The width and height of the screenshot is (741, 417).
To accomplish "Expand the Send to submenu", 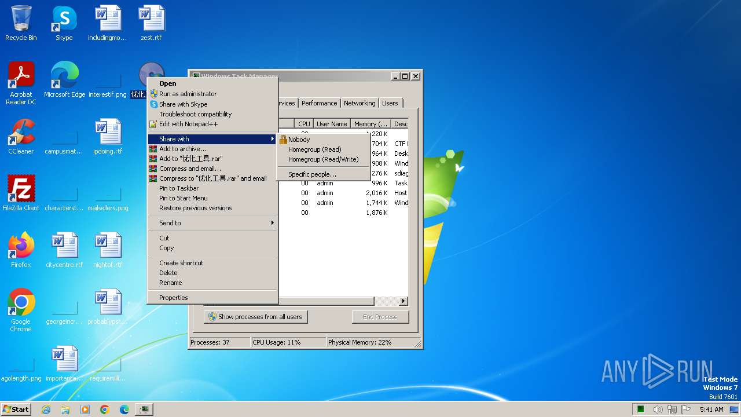I will (213, 223).
